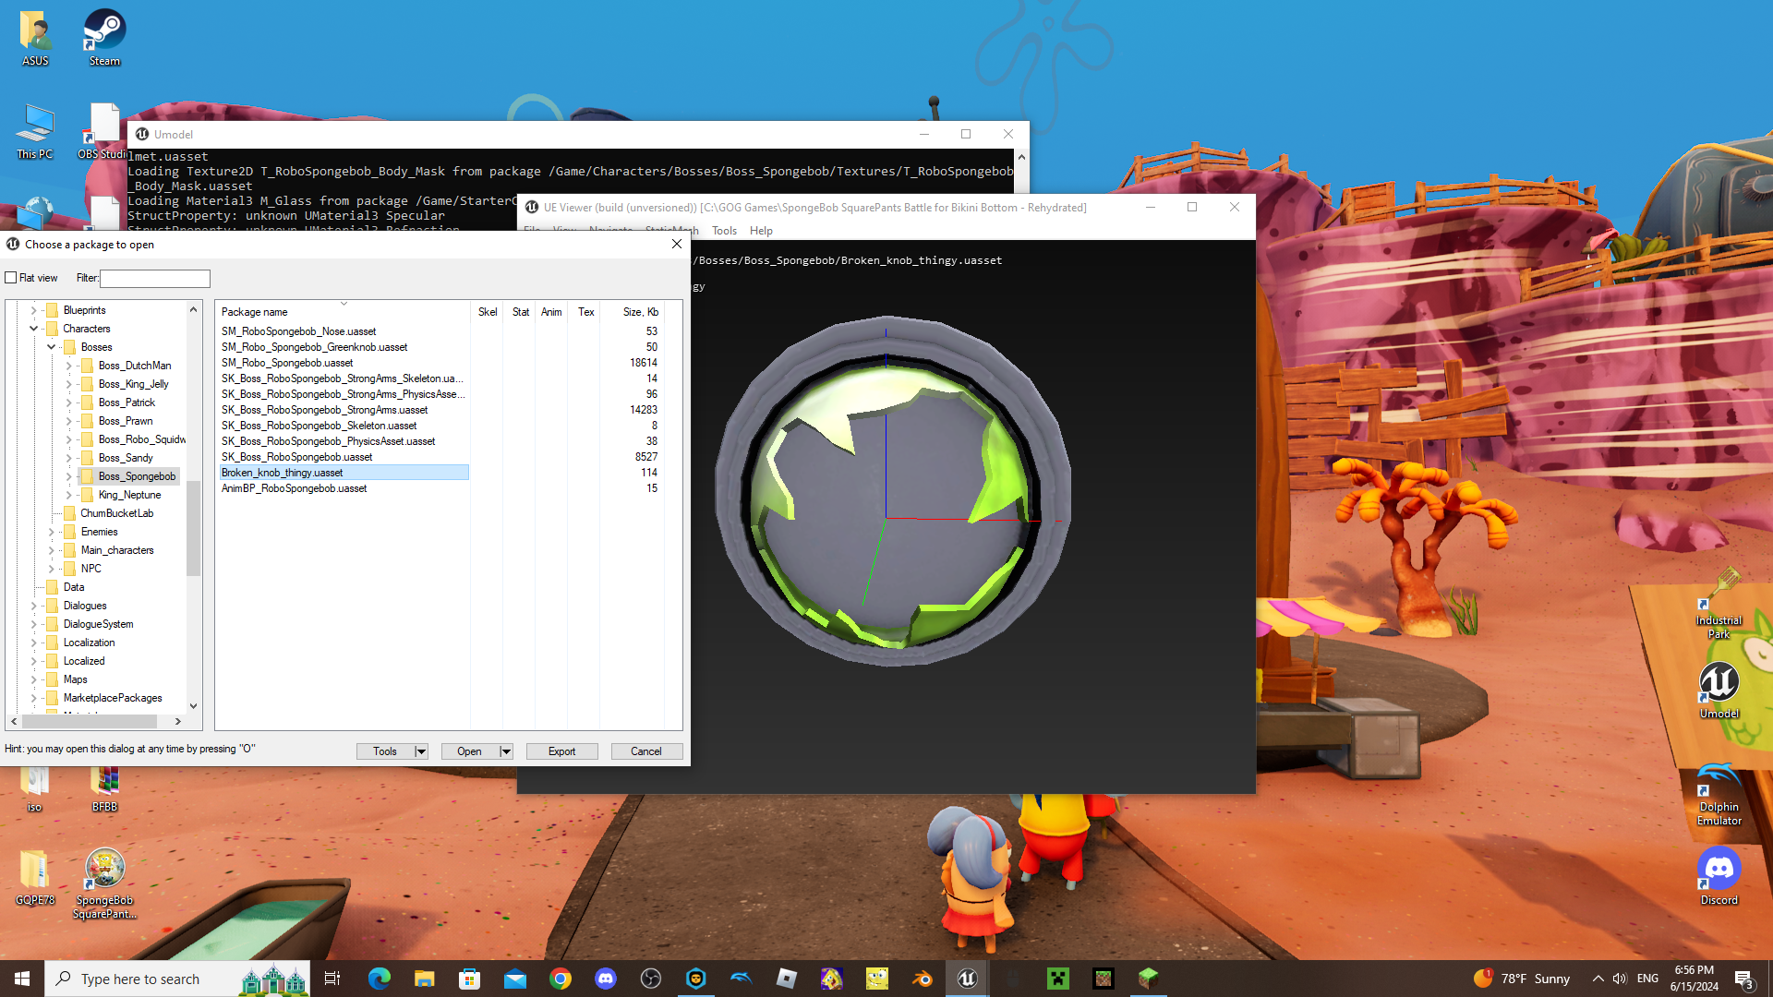1773x997 pixels.
Task: Launch the Steam desktop shortcut
Action: [x=104, y=38]
